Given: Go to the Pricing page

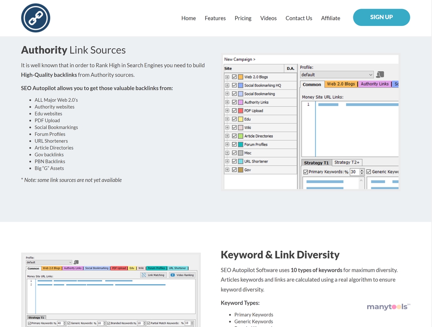Looking at the screenshot, I should [x=243, y=18].
